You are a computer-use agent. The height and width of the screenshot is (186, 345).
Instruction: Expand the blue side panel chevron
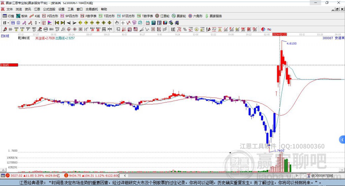[x=342, y=140]
